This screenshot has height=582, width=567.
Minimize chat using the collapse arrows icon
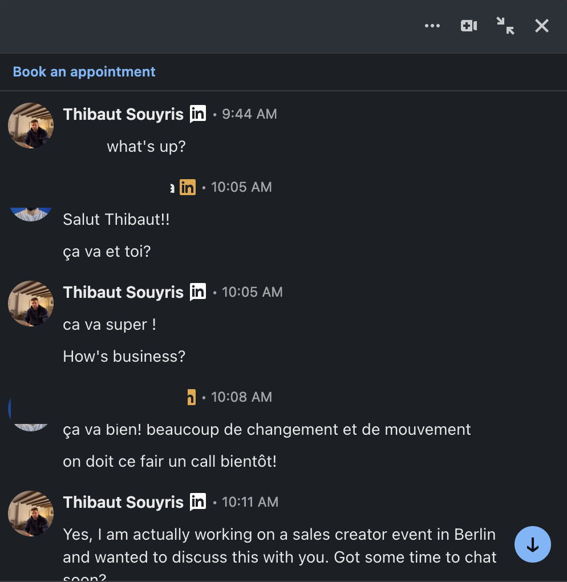(505, 26)
